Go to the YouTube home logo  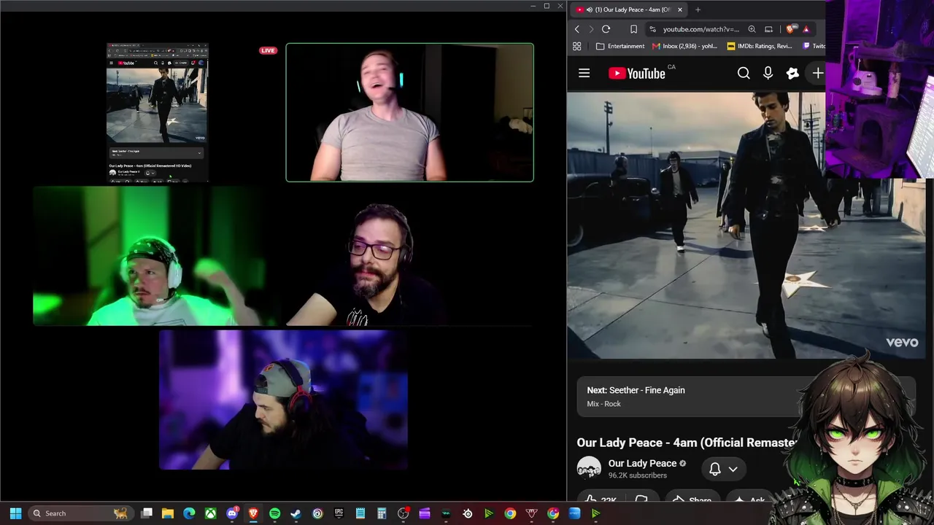click(x=637, y=73)
